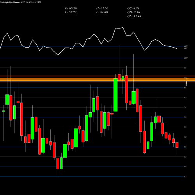Click the 98 price axis label
Screen dimensions: 195x195
pyautogui.click(x=186, y=68)
